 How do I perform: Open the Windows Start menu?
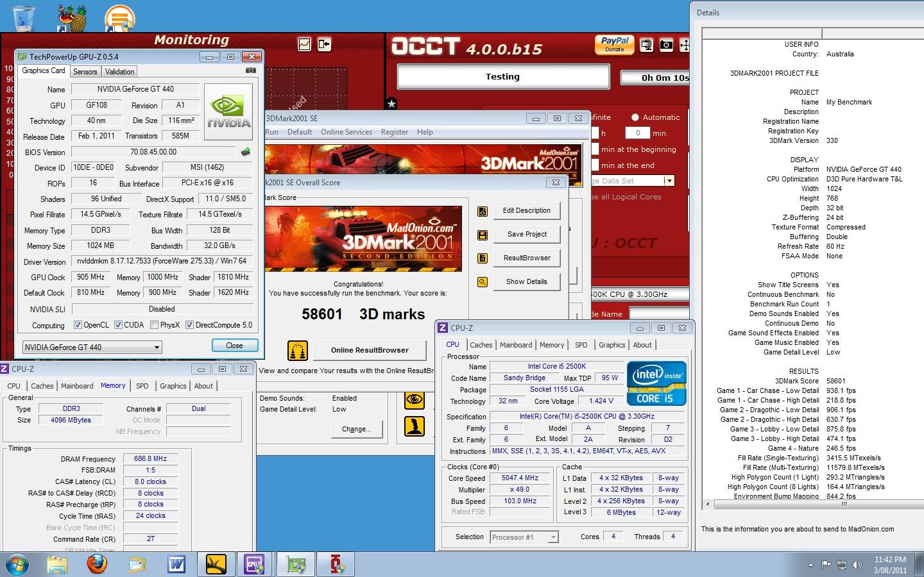pyautogui.click(x=17, y=564)
